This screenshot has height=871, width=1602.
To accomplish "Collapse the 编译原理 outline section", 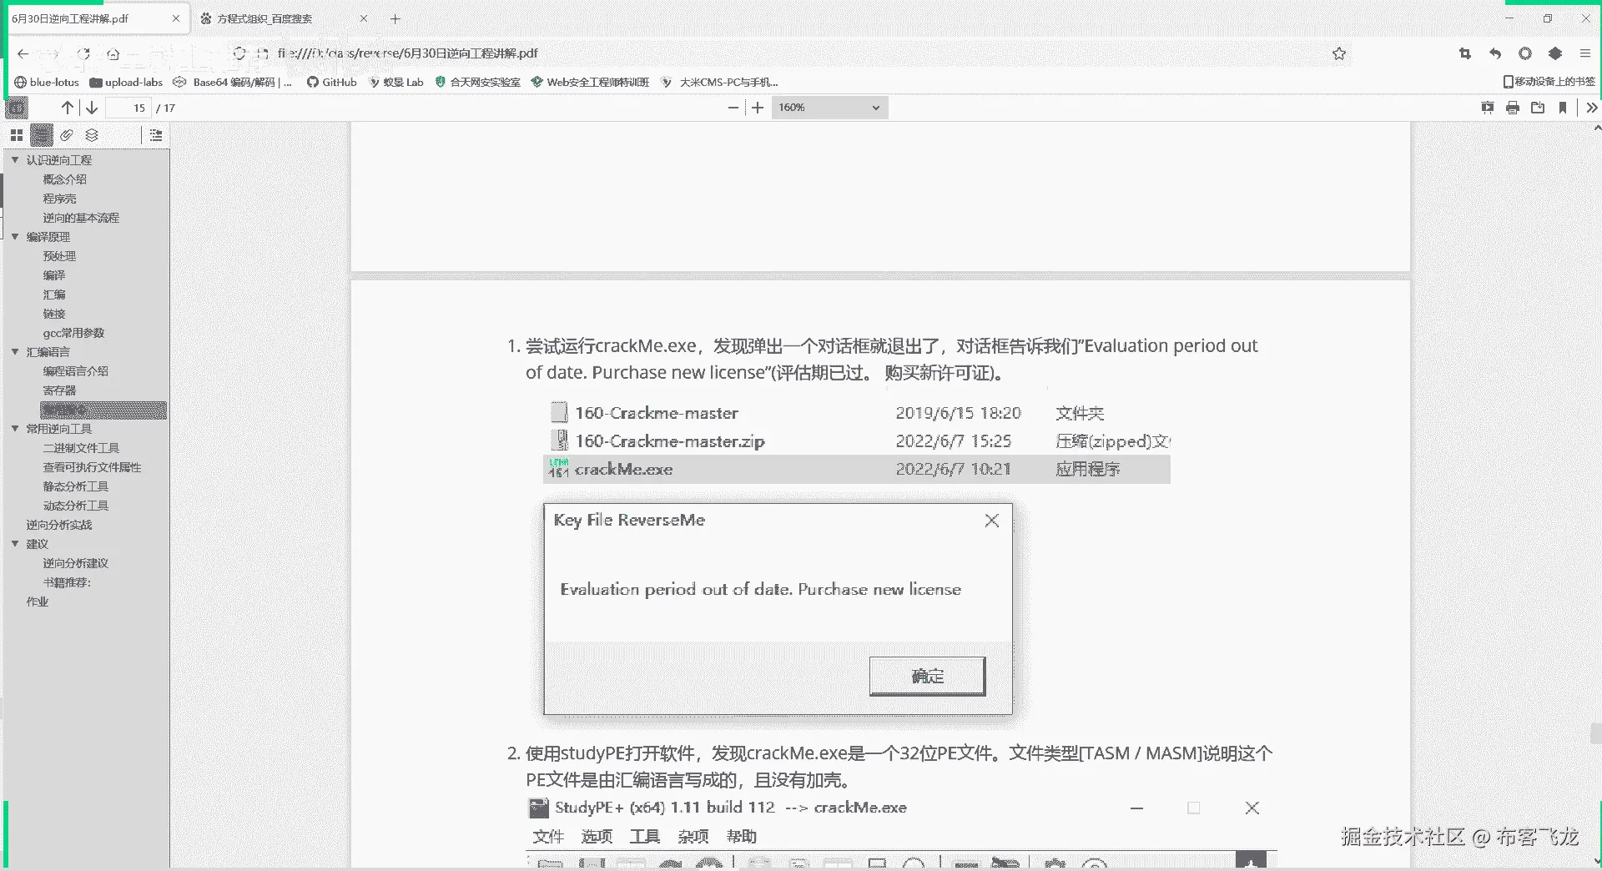I will click(x=15, y=237).
